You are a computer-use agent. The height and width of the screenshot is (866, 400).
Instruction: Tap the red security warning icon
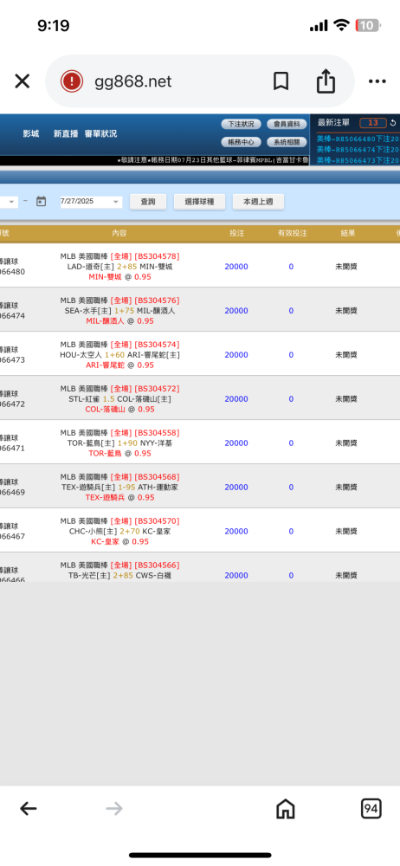tap(72, 81)
